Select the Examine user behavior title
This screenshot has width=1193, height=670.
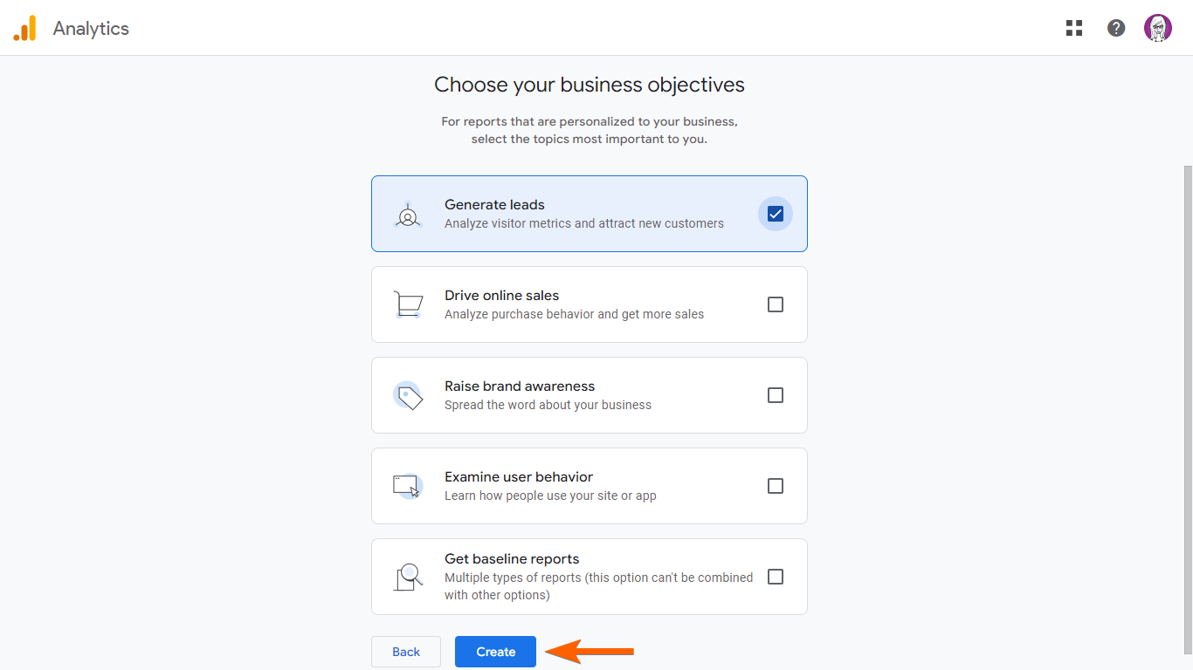click(x=519, y=477)
